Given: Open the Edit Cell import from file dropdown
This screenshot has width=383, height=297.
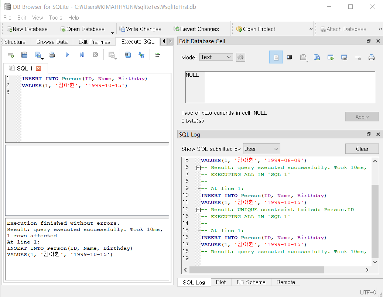Looking at the screenshot, I should (x=307, y=61).
